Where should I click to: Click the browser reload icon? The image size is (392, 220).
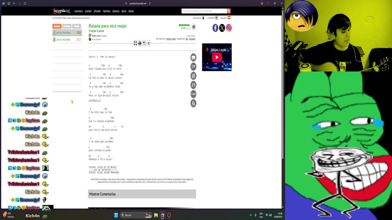(25, 3)
